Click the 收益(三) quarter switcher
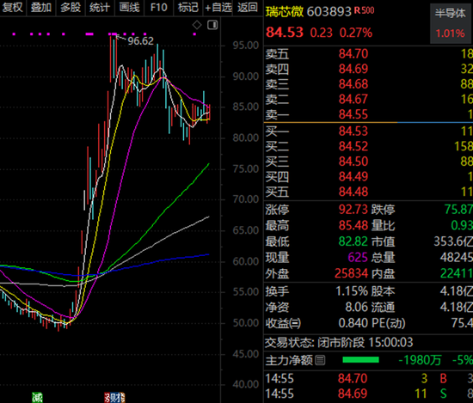Image resolution: width=473 pixels, height=403 pixels. 283,323
